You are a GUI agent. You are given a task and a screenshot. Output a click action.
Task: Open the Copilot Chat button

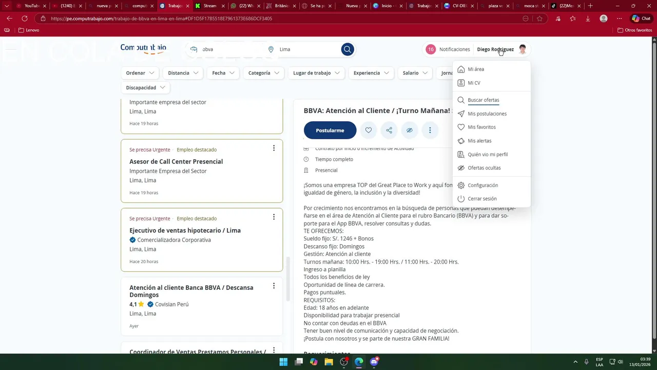coord(642,18)
